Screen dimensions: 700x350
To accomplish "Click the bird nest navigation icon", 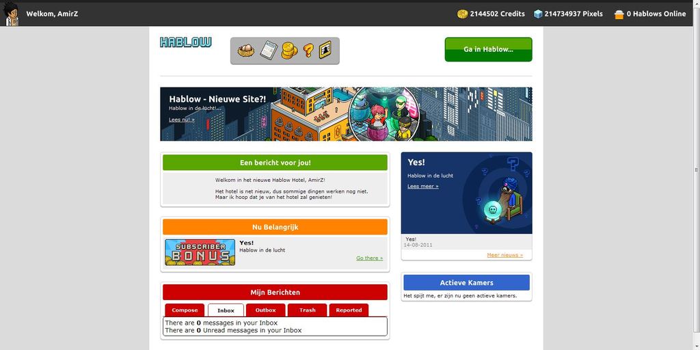I will (245, 50).
